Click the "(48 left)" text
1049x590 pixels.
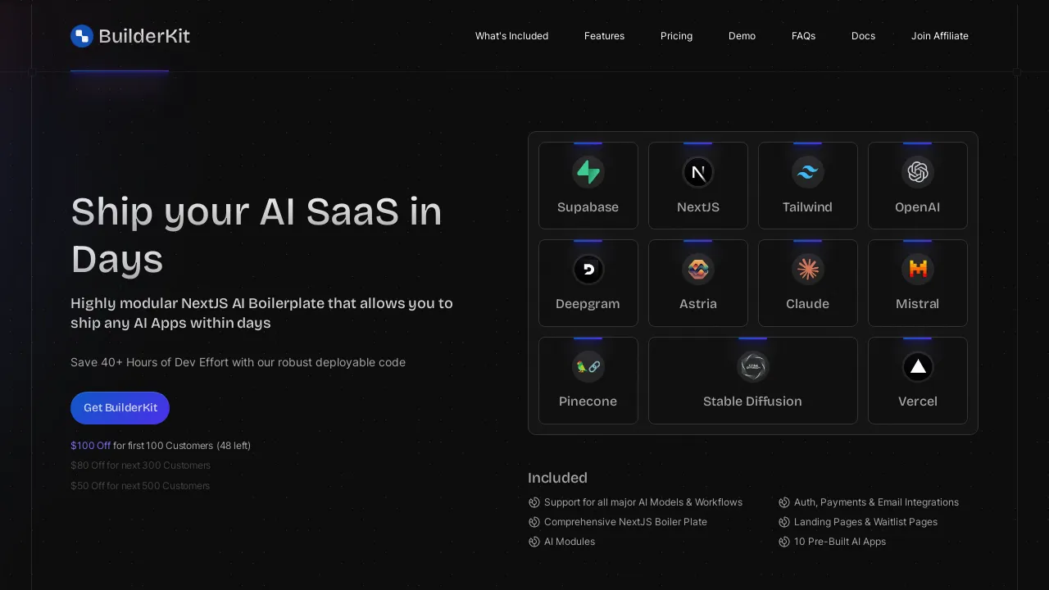[234, 446]
